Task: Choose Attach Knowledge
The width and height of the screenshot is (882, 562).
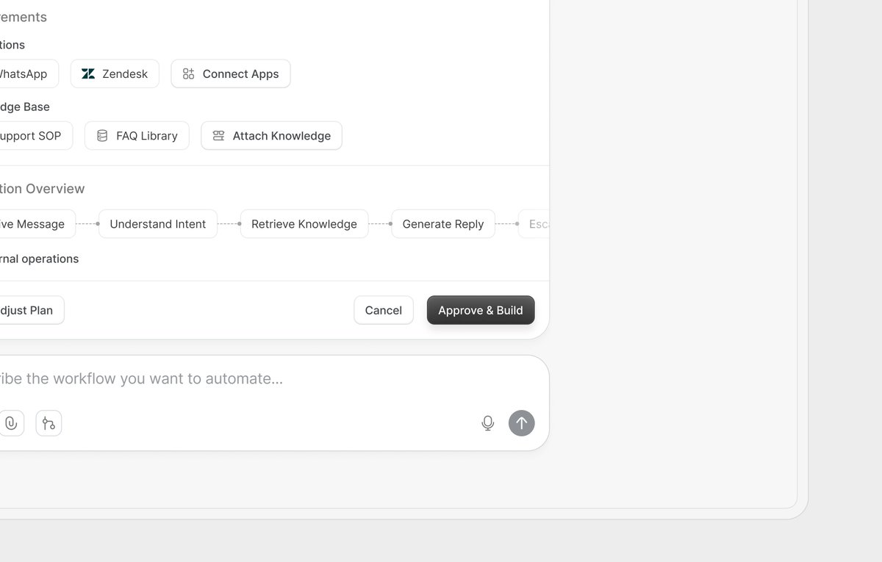Action: (271, 136)
